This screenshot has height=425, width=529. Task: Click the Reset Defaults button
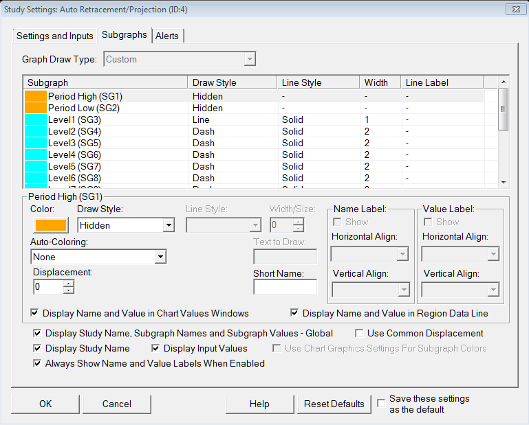tap(334, 404)
